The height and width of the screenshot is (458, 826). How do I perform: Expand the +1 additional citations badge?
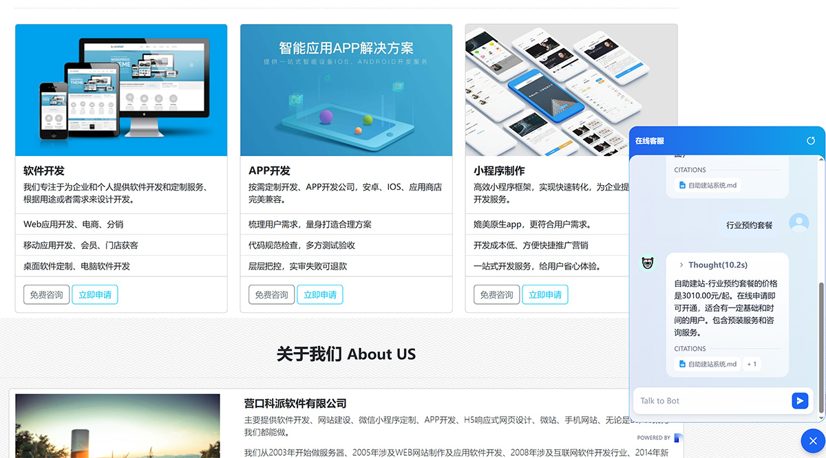point(752,364)
